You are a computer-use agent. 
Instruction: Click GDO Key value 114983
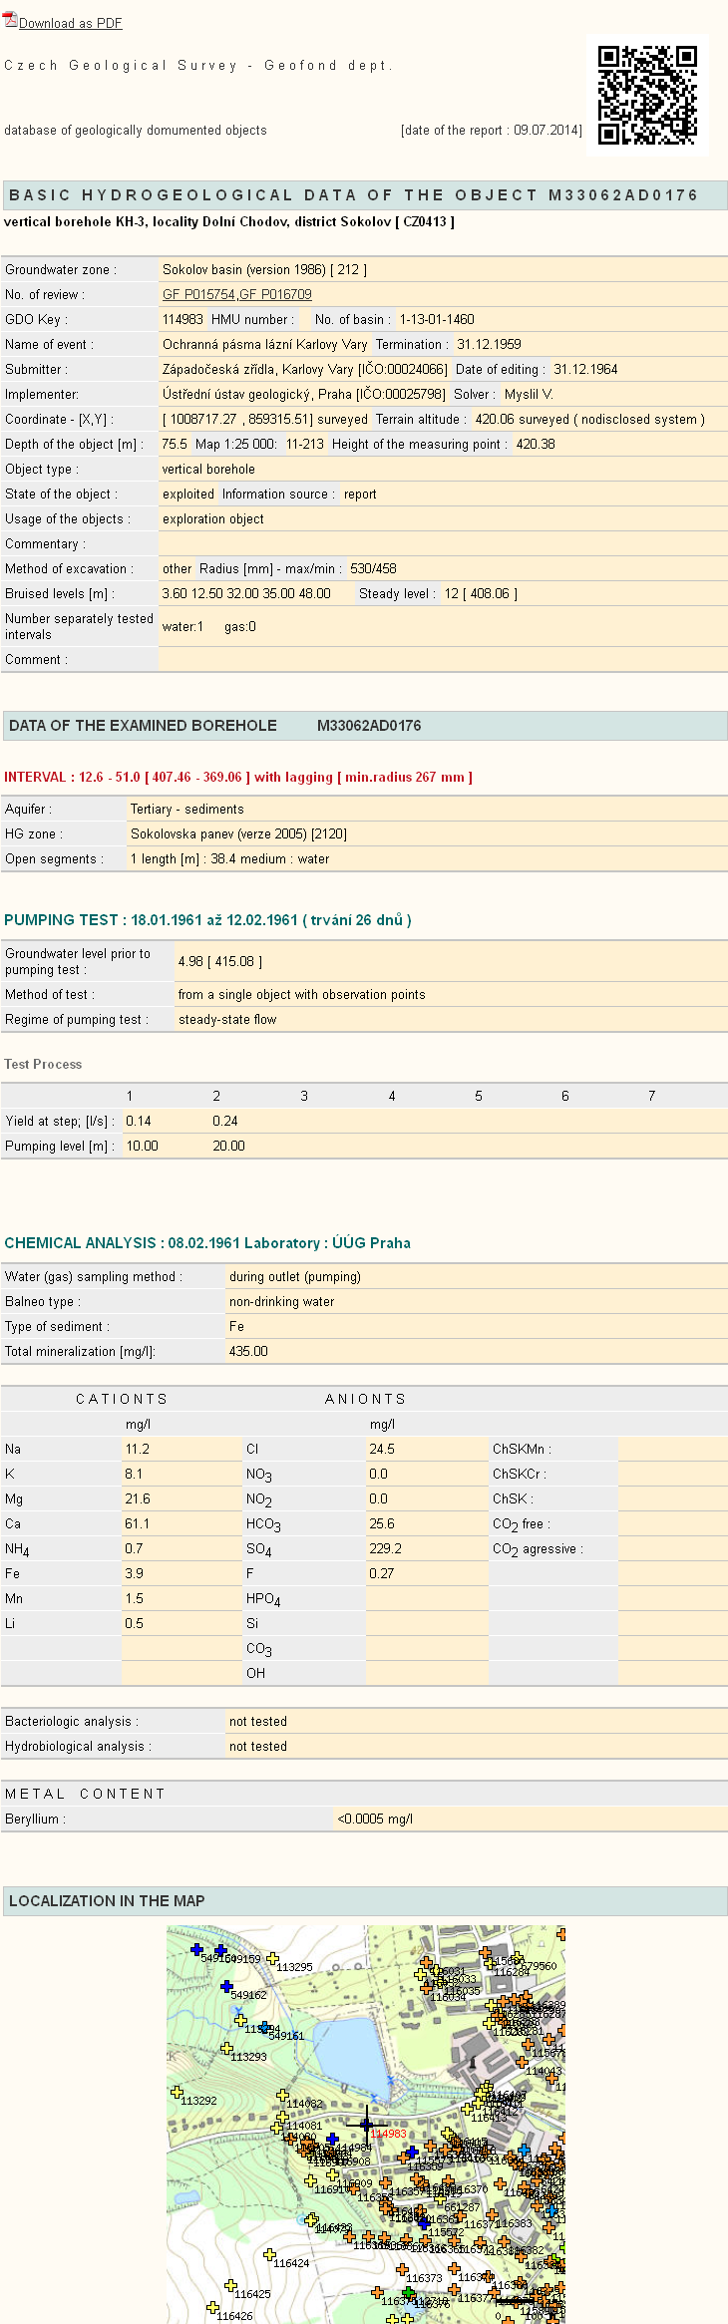click(x=182, y=319)
